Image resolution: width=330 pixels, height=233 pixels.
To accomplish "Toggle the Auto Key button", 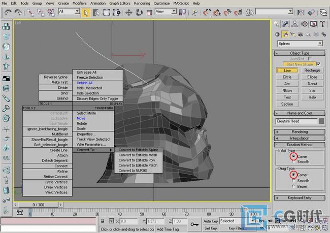I will 210,221.
